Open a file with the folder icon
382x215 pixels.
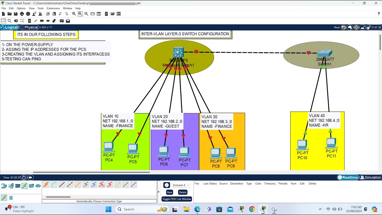10,14
